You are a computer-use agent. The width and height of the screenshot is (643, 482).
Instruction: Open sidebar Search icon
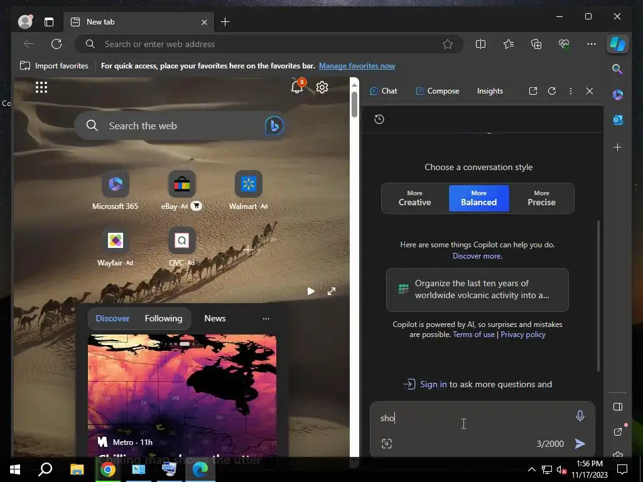(x=618, y=69)
